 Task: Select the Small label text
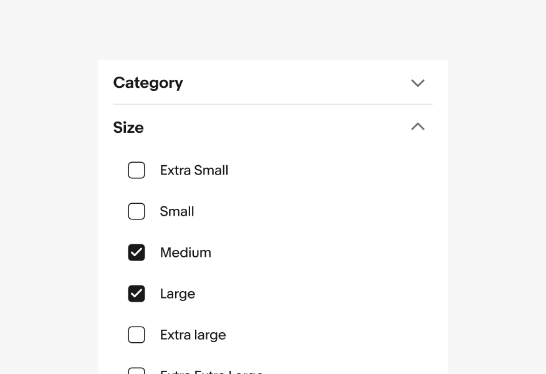point(177,211)
